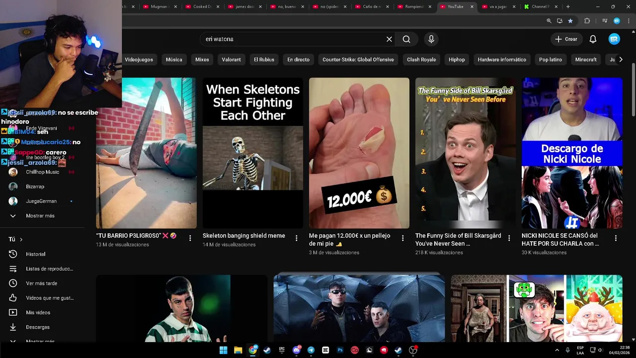Open options for Funny Side of Bill Skarsgård
The width and height of the screenshot is (636, 358).
[x=509, y=238]
